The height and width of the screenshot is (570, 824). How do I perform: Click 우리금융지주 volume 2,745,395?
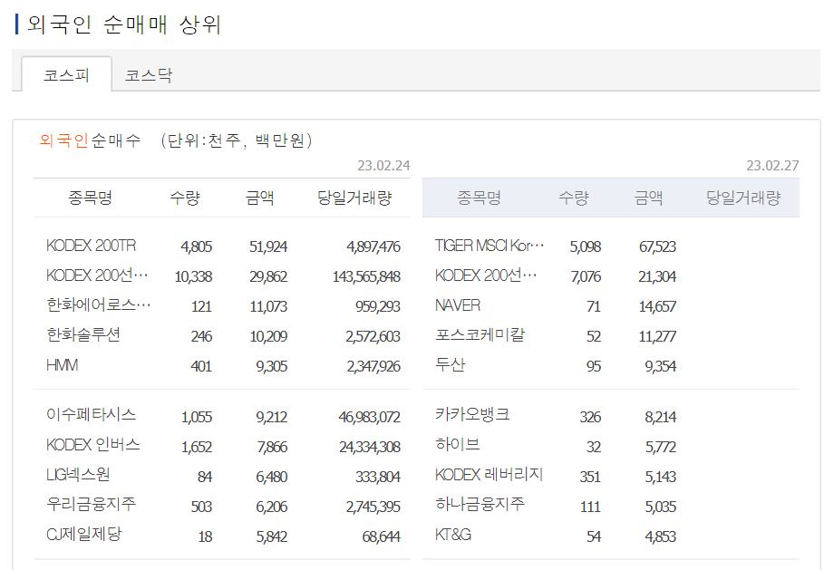point(373,507)
